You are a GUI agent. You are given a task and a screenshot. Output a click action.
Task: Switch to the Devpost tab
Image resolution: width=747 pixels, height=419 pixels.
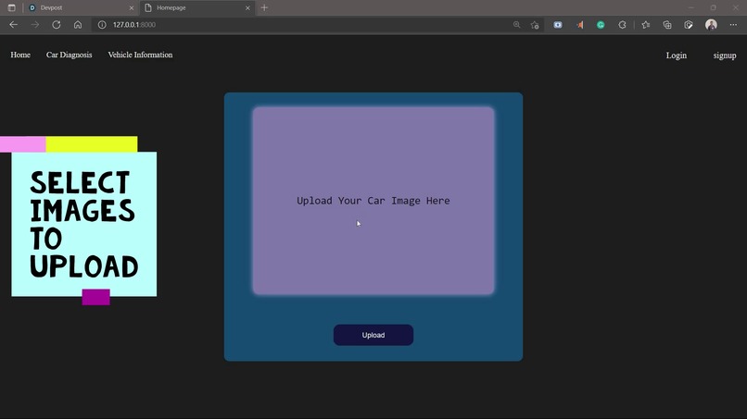[79, 7]
